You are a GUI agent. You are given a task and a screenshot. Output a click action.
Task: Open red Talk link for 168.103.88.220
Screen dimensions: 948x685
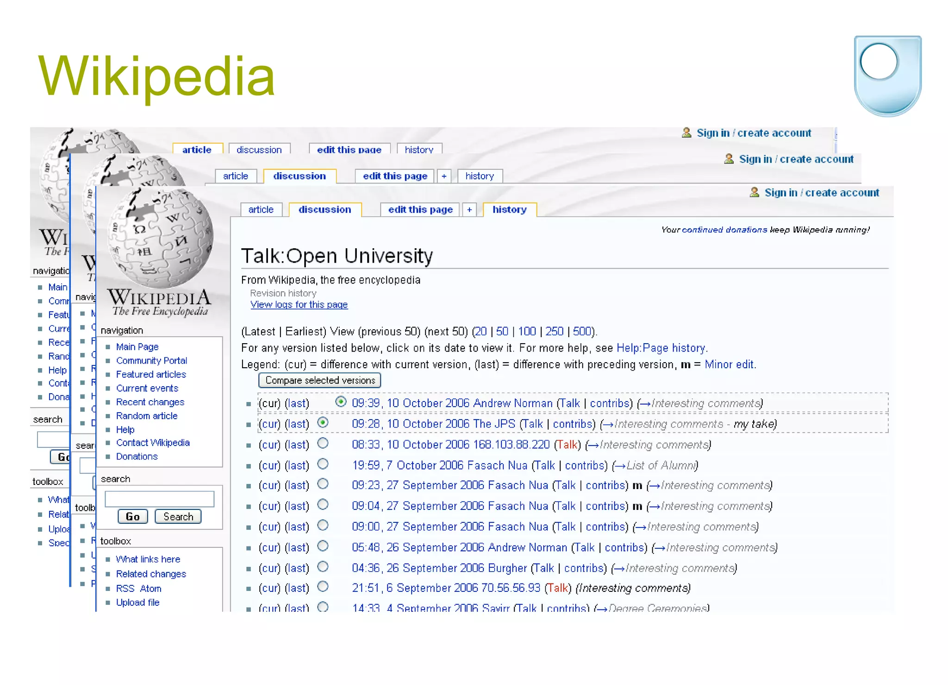tap(568, 445)
